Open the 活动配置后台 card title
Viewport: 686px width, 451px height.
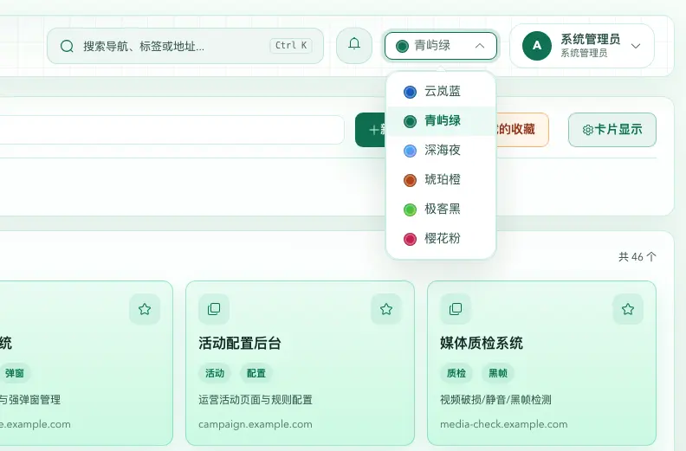(x=239, y=344)
